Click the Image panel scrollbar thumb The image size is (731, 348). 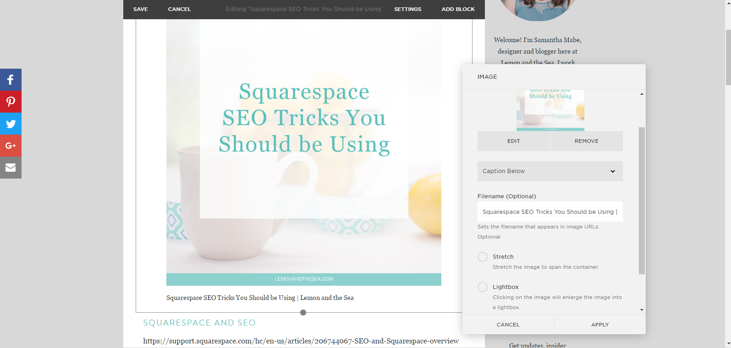(x=642, y=201)
